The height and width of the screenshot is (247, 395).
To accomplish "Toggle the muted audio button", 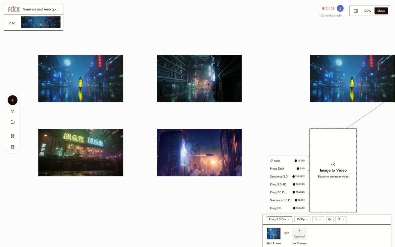I will click(330, 219).
